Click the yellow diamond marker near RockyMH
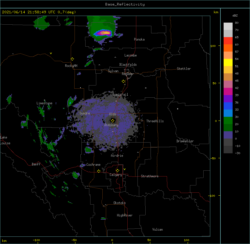 pos(72,59)
